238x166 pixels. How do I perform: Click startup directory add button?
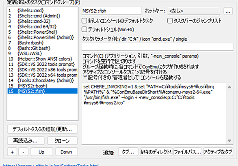pyautogui.click(x=156, y=152)
